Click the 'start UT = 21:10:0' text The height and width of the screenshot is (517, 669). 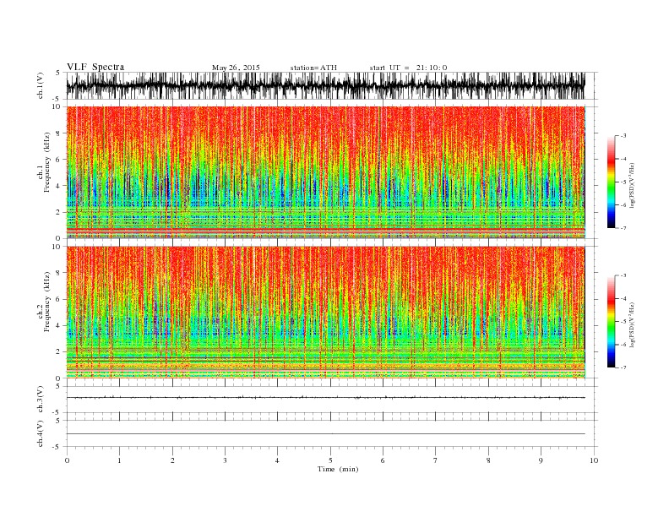408,68
